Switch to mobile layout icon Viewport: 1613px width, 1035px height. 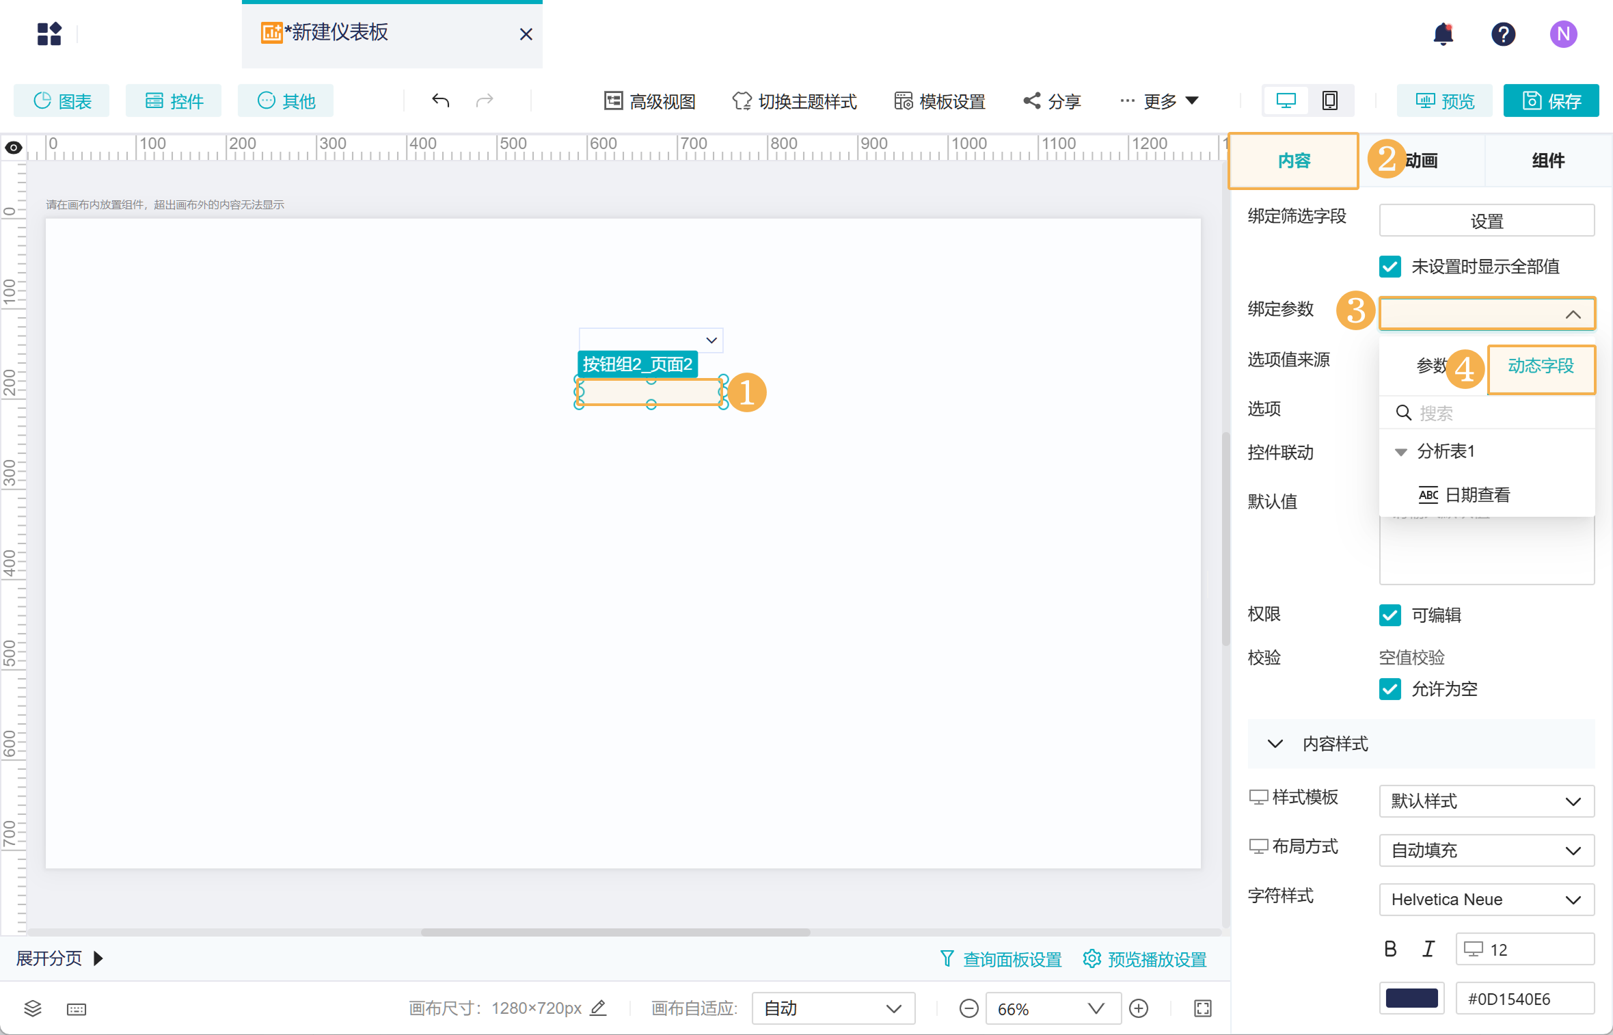tap(1329, 101)
